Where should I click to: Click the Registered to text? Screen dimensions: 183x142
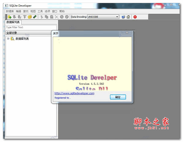[62, 98]
